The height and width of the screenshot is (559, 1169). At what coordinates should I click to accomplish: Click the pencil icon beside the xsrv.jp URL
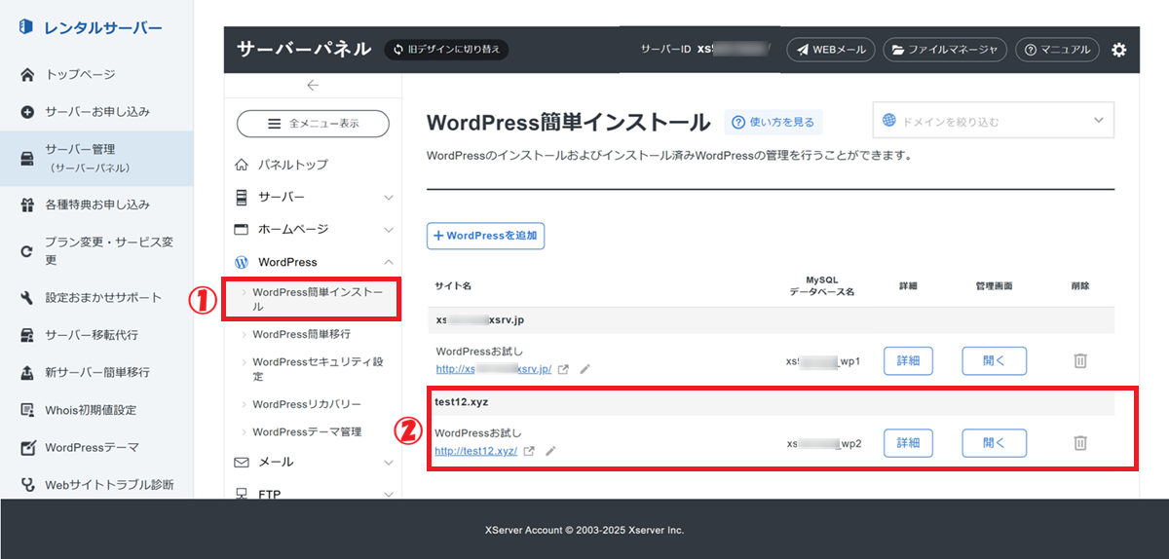coord(584,369)
